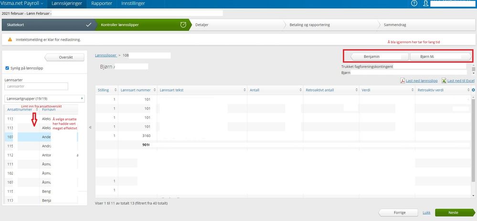Select employee row starting Andra
This screenshot has height=221, width=477.
click(x=42, y=146)
